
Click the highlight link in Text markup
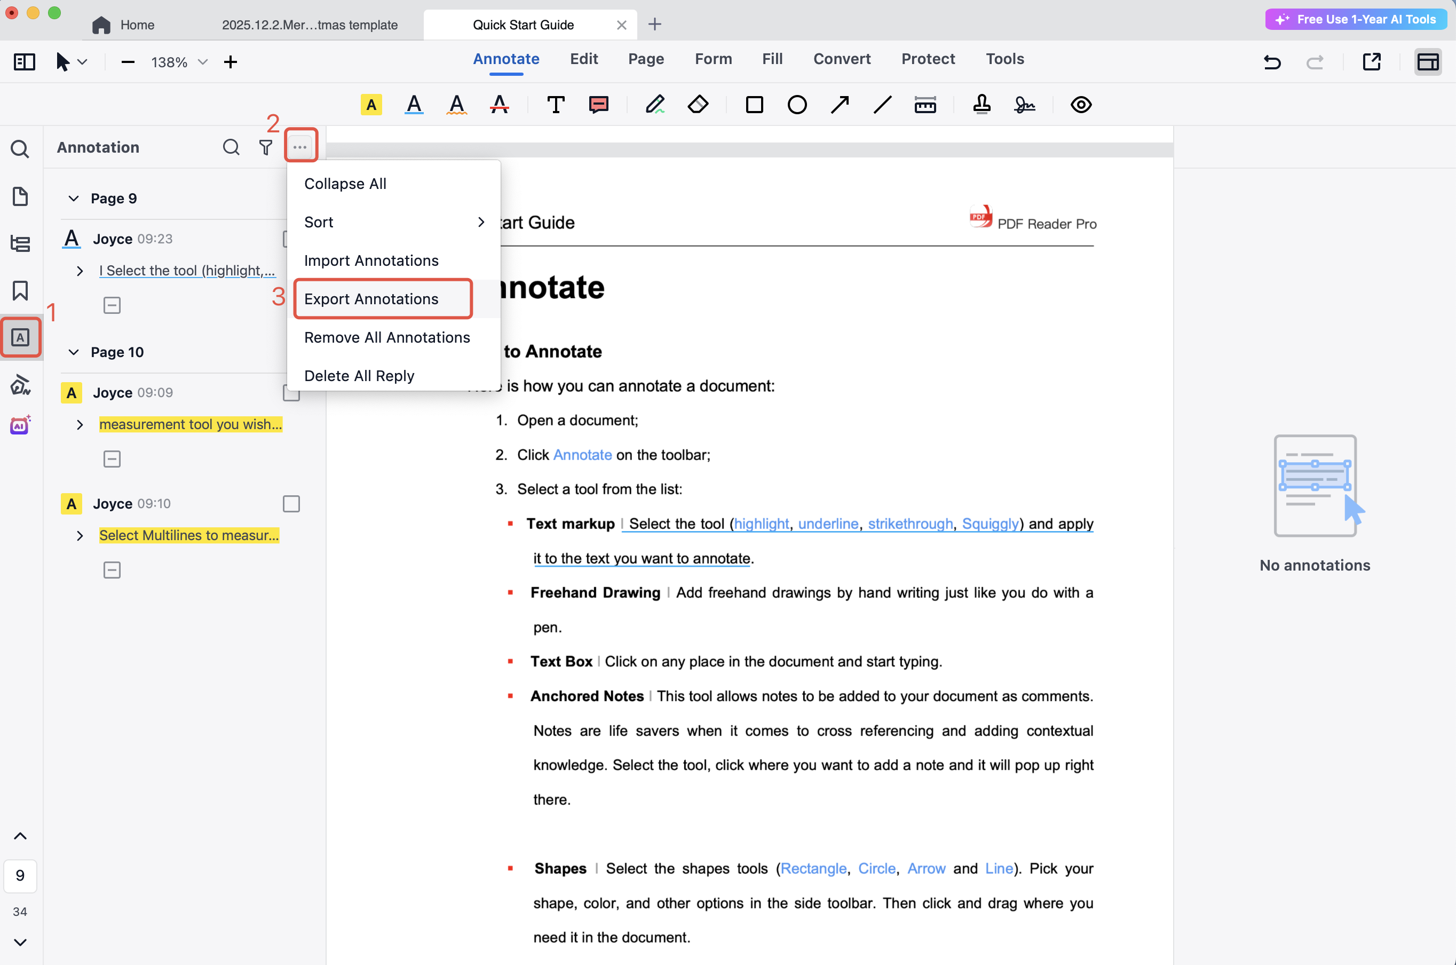click(761, 524)
